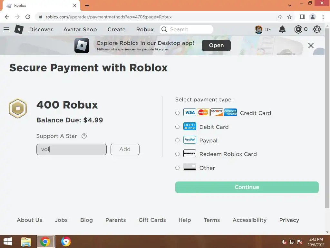This screenshot has width=330, height=248.
Task: Open the Robux menu item
Action: coord(145,29)
